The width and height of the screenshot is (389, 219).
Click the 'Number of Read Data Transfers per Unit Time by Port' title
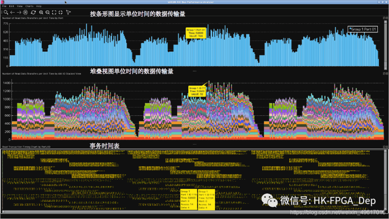(x=33, y=18)
